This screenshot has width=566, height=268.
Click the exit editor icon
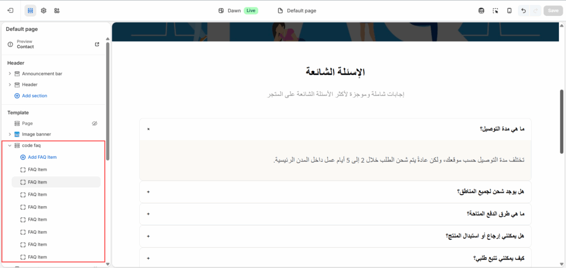click(11, 10)
